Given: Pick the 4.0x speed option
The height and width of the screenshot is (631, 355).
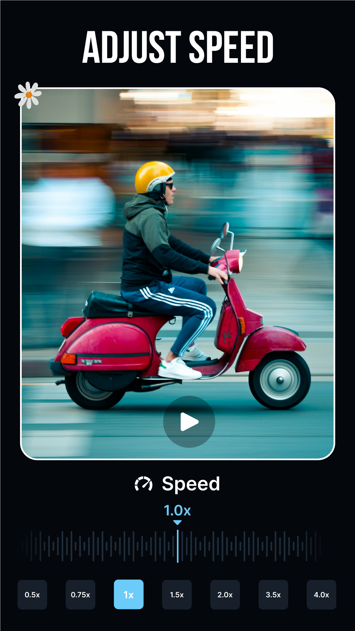Looking at the screenshot, I should [x=321, y=595].
